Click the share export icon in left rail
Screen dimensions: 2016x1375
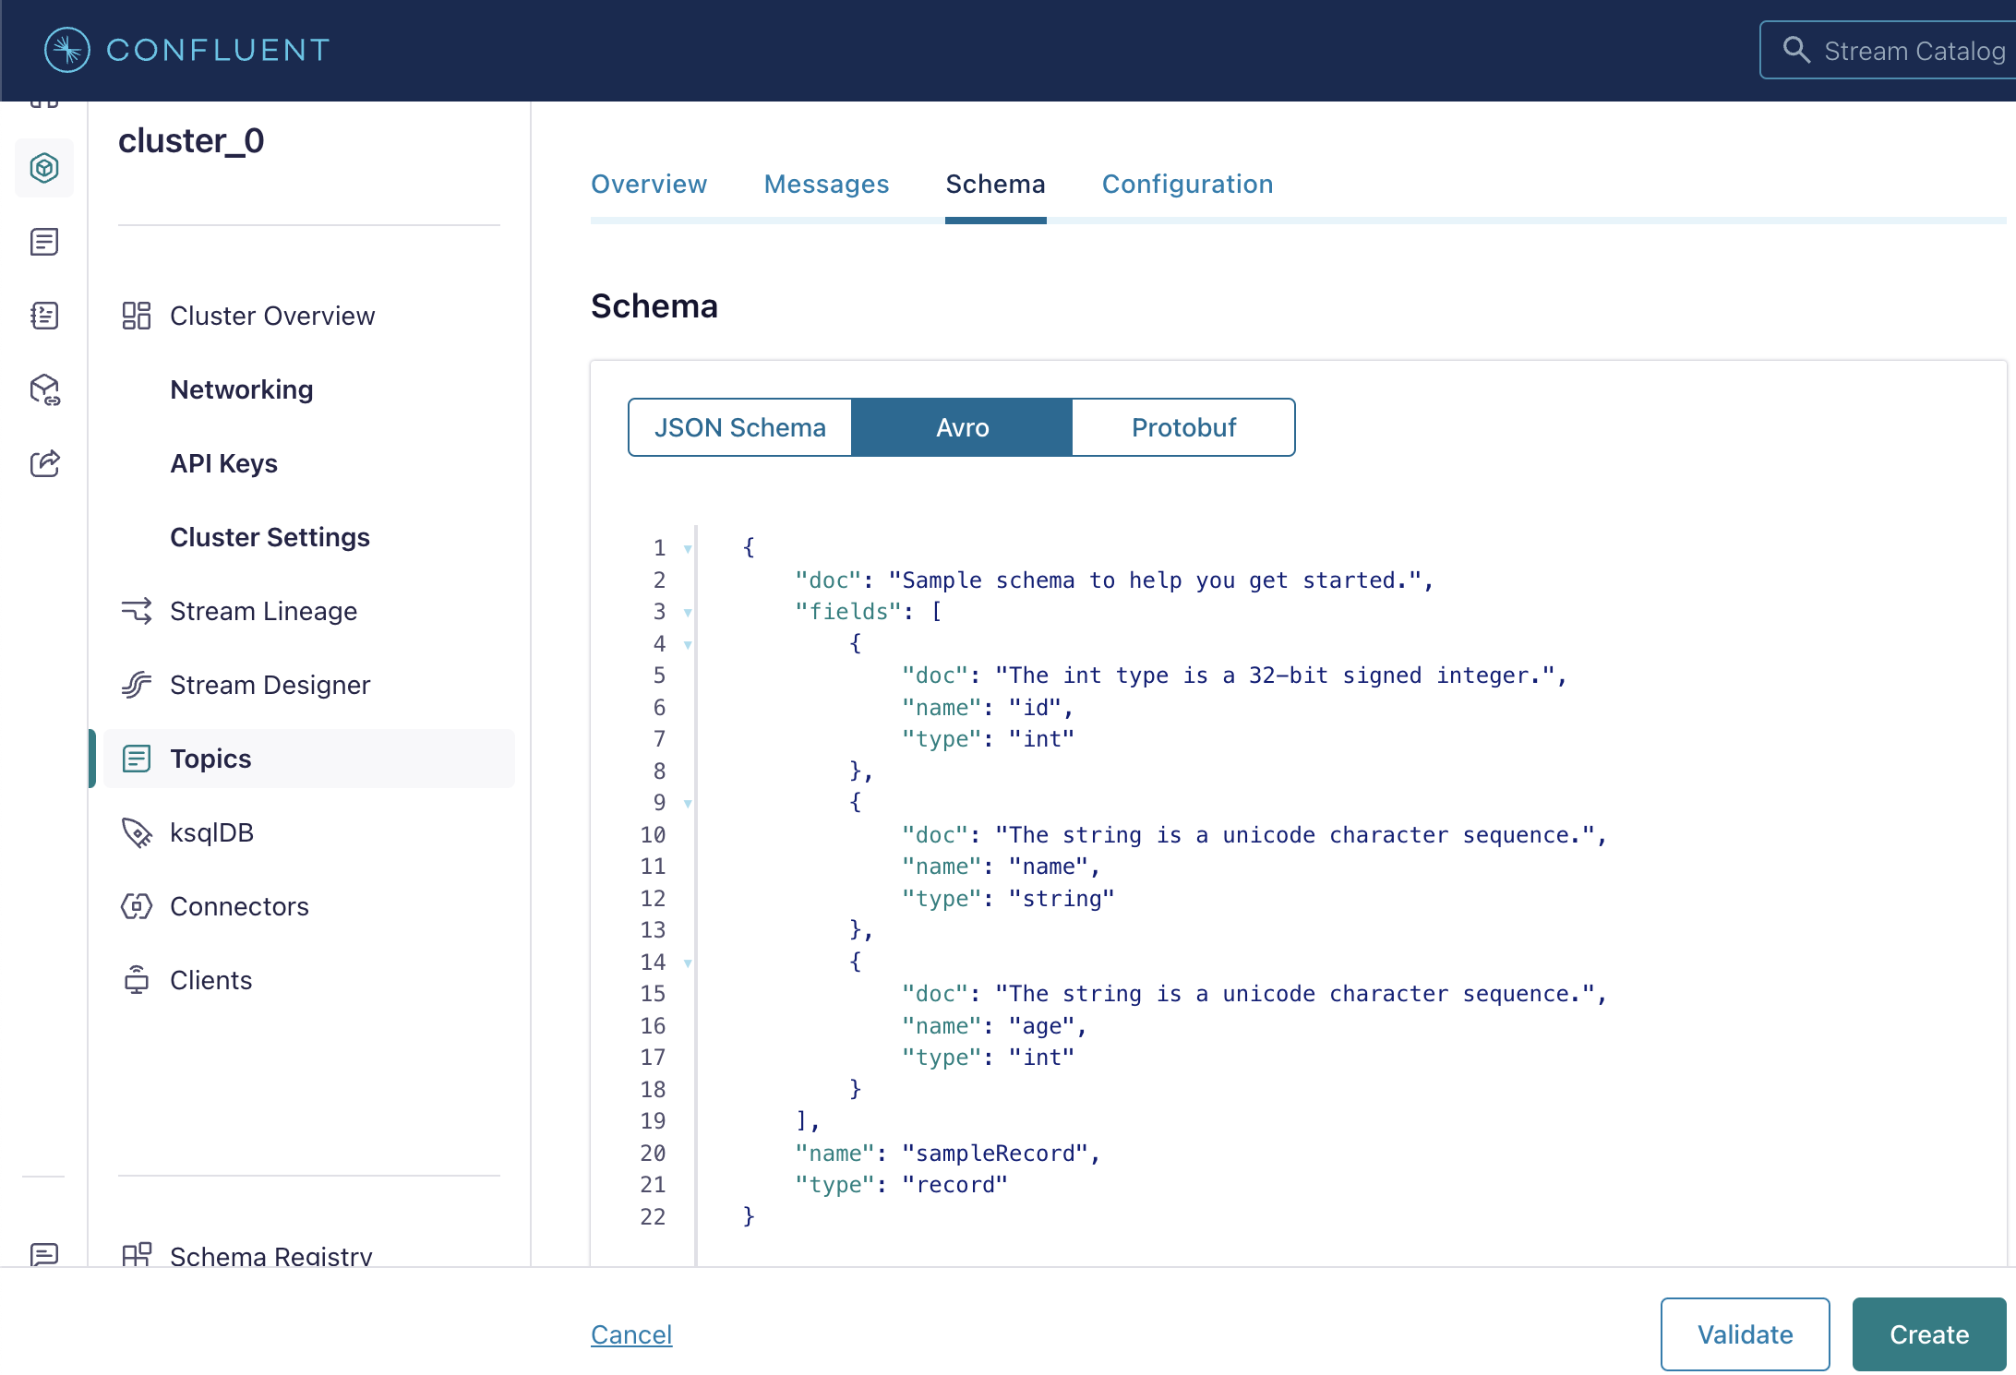tap(44, 463)
